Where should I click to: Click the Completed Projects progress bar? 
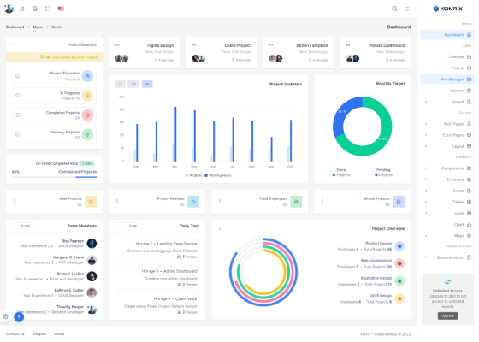[x=55, y=177]
